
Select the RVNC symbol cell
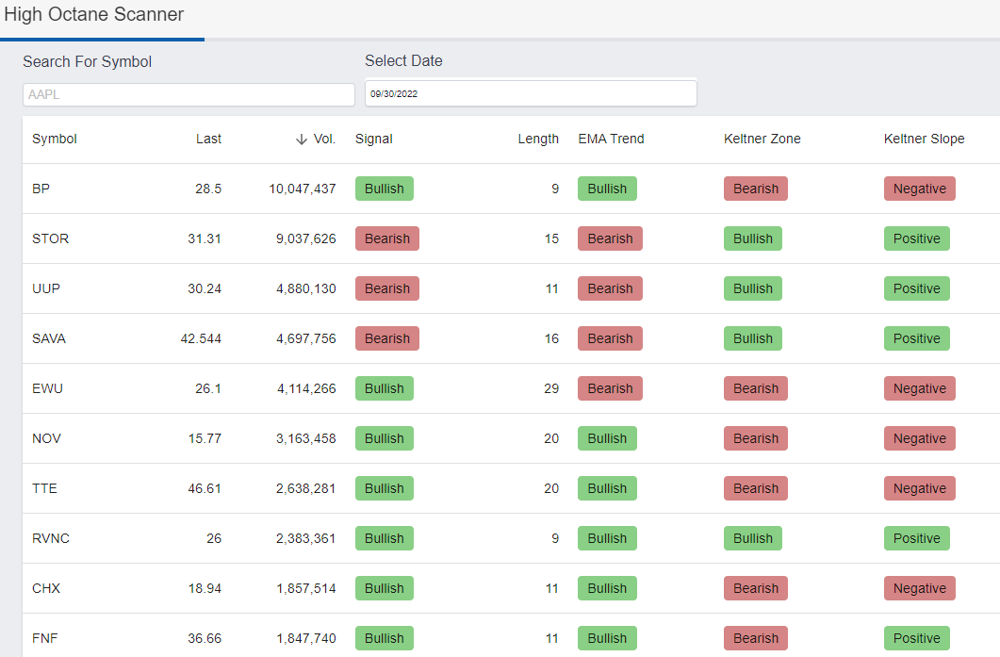51,538
